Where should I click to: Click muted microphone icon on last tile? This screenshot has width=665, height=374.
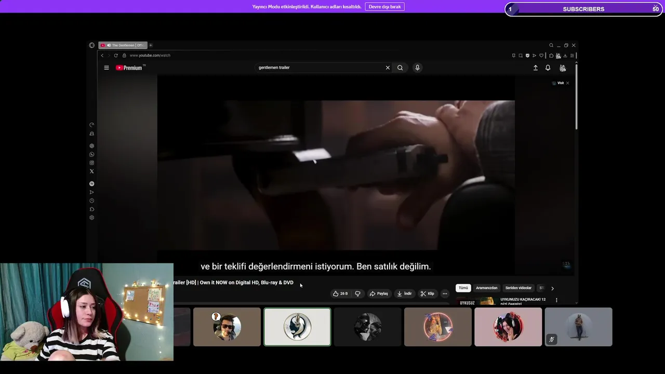coord(552,340)
